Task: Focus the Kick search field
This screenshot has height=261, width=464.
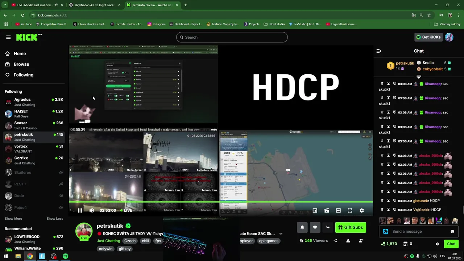Action: [x=232, y=37]
